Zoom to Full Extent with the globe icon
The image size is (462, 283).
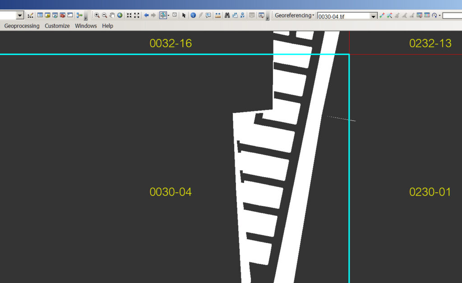click(x=120, y=15)
